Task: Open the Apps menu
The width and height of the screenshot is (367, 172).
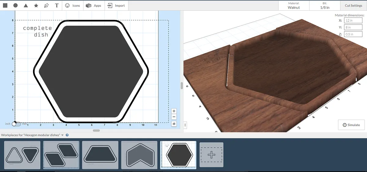Action: point(94,6)
